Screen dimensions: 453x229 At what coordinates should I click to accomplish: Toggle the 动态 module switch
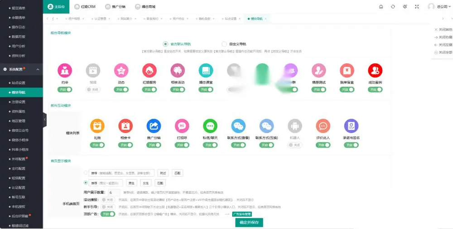pyautogui.click(x=121, y=89)
